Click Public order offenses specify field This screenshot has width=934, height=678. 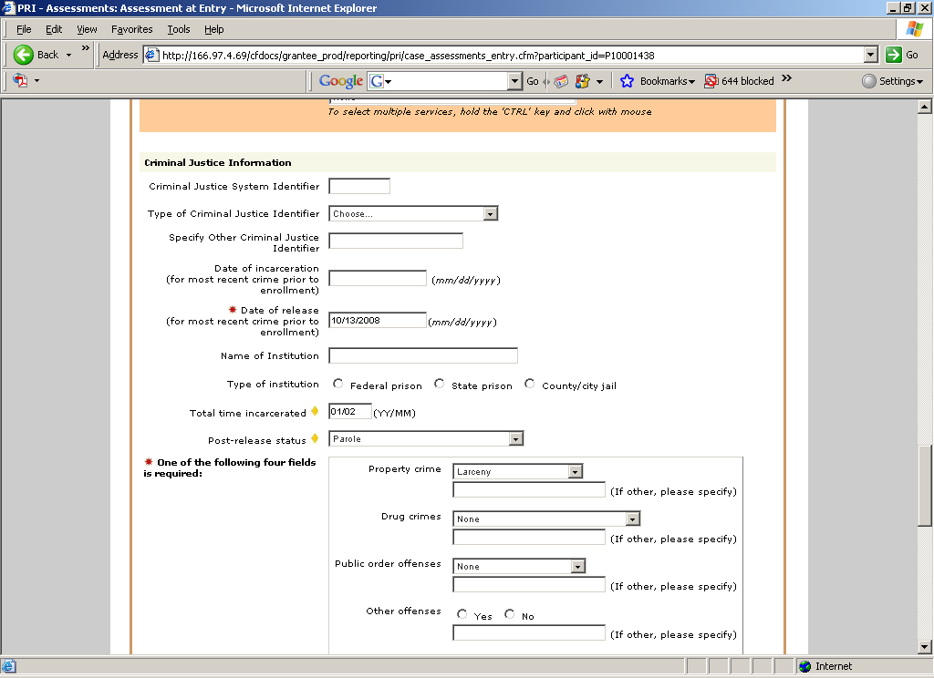(x=529, y=584)
